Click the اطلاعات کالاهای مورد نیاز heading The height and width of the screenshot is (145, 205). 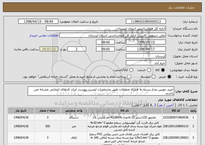pos(178,100)
